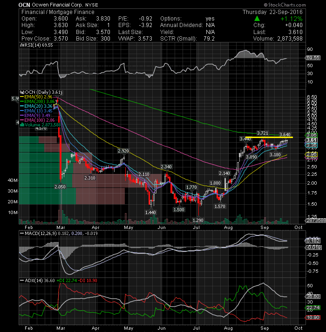
Task: Click the -DI 10.90 red label
Action: 88,281
